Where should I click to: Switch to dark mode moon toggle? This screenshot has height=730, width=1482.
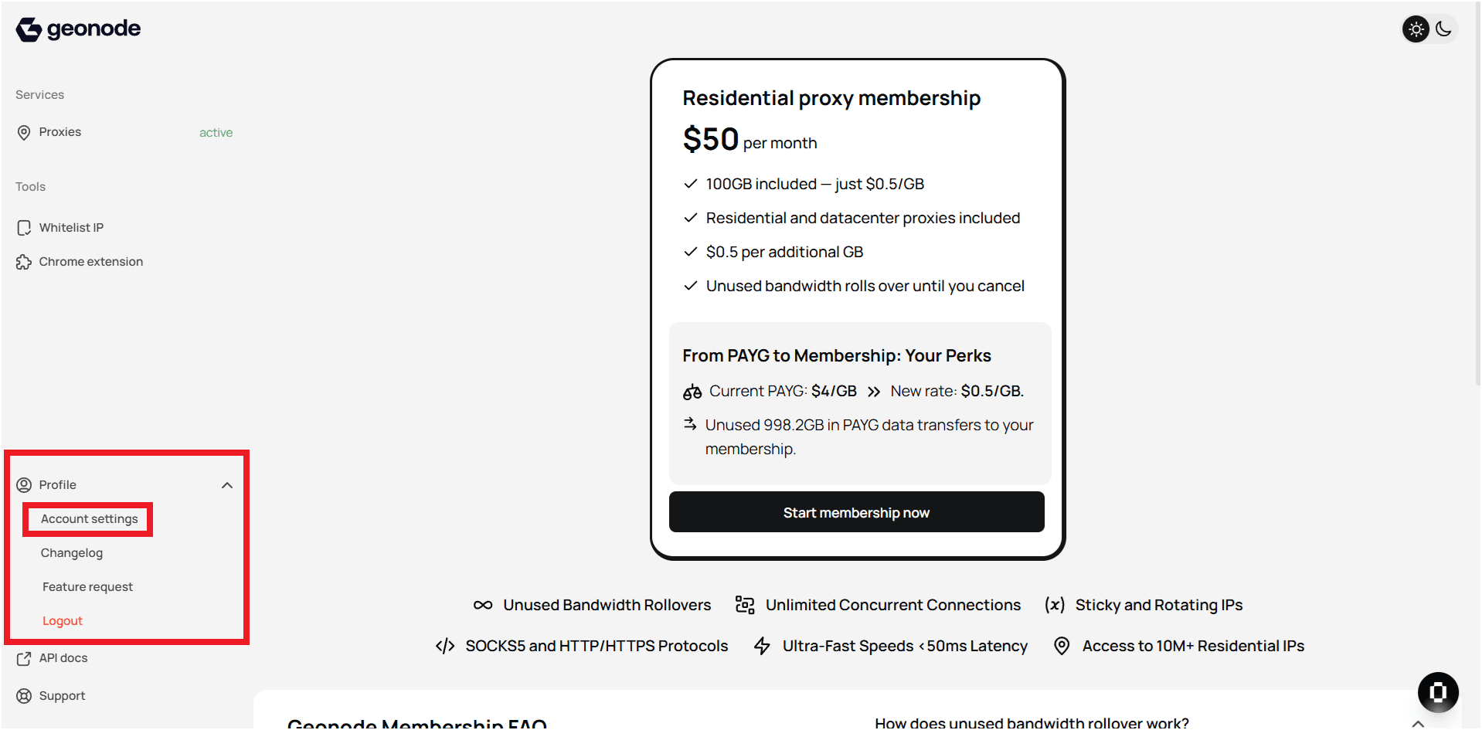[x=1443, y=29]
